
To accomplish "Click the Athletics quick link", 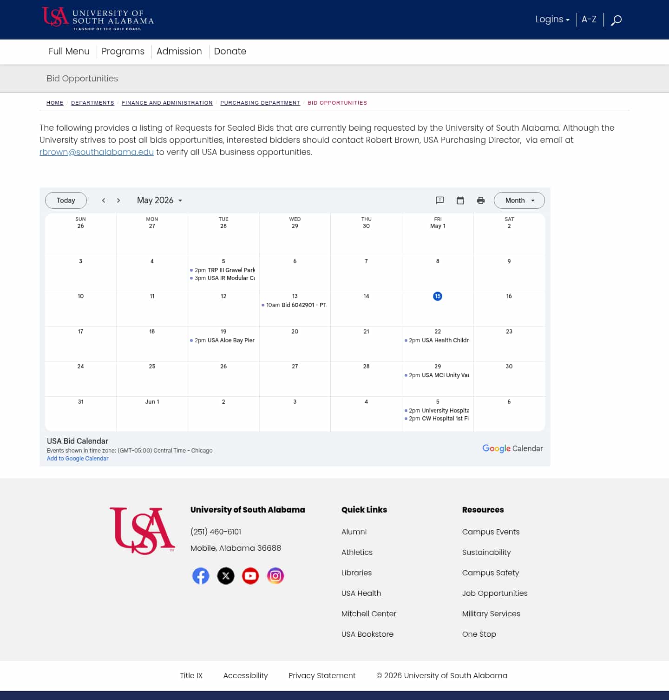I will (357, 552).
